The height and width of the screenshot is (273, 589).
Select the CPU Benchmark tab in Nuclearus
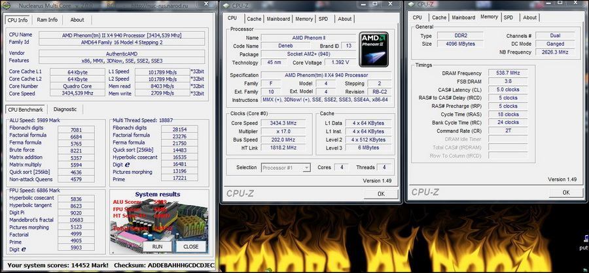click(26, 110)
